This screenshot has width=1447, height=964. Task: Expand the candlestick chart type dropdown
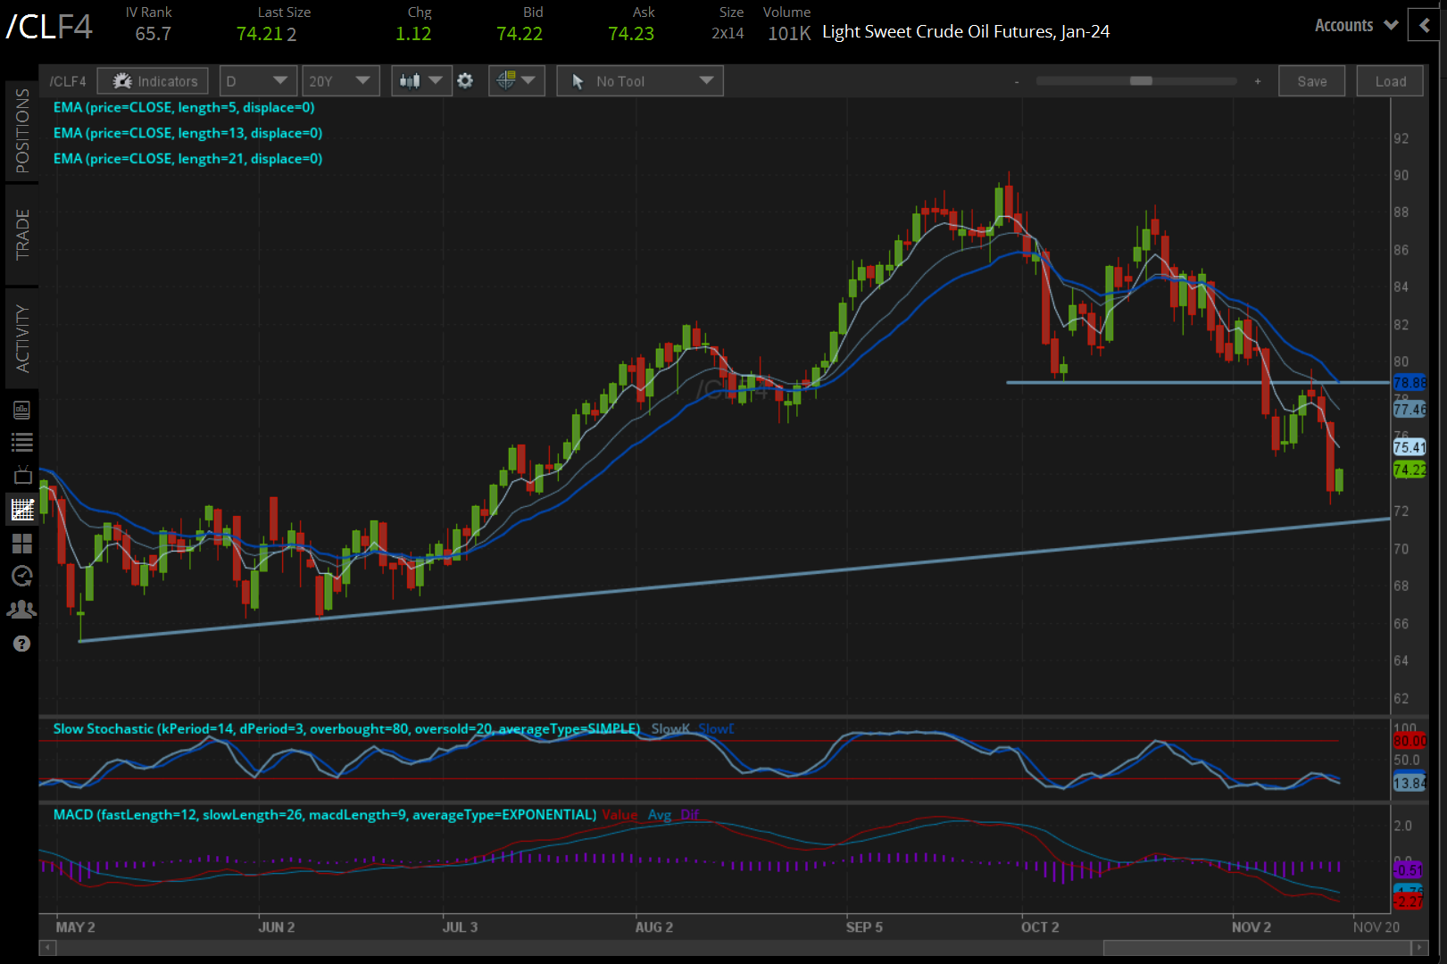coord(420,81)
